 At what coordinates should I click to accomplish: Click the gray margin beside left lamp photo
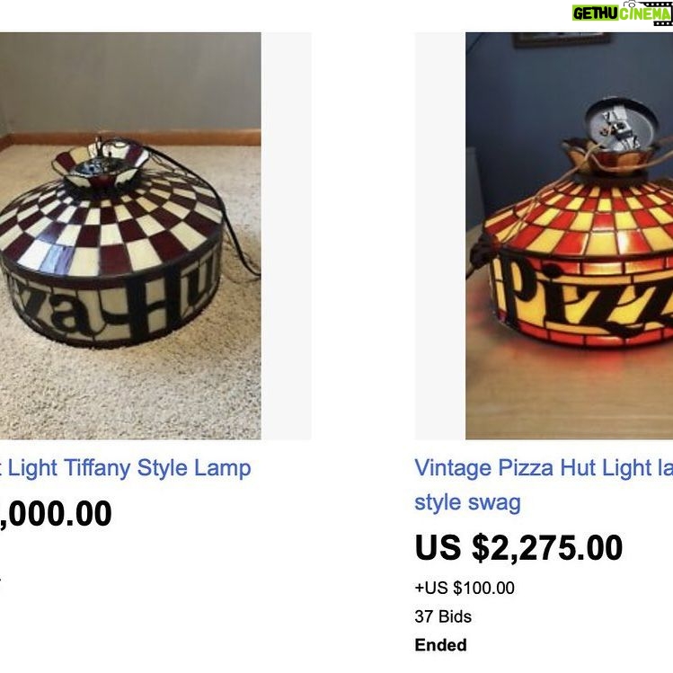(x=286, y=235)
